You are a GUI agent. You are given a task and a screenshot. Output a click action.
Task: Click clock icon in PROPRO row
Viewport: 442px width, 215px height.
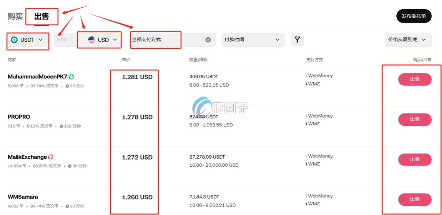pyautogui.click(x=61, y=126)
